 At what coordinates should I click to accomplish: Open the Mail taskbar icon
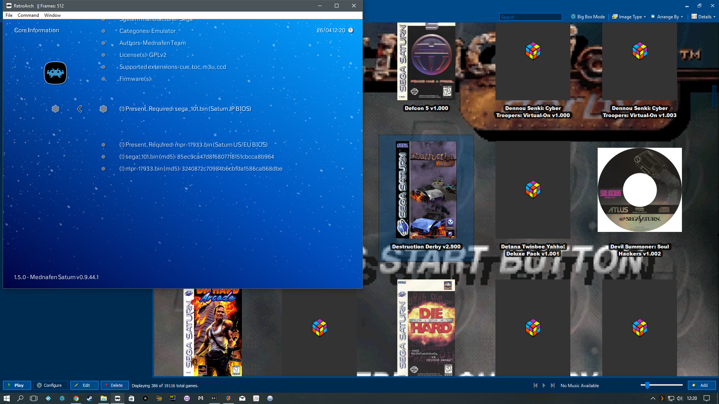(242, 398)
